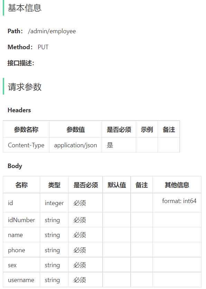Viewport: 206px width, 289px height.
Task: Click the /admin/employee path text
Action: tap(51, 31)
